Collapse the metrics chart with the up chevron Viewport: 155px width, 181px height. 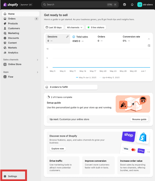tap(149, 39)
